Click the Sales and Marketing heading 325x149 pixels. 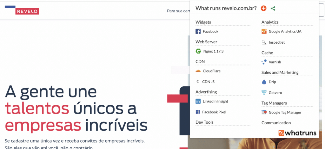point(280,72)
